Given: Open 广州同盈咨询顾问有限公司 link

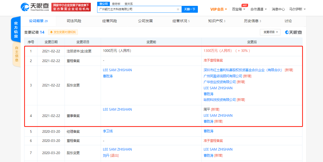Looking at the screenshot, I should (x=223, y=76).
